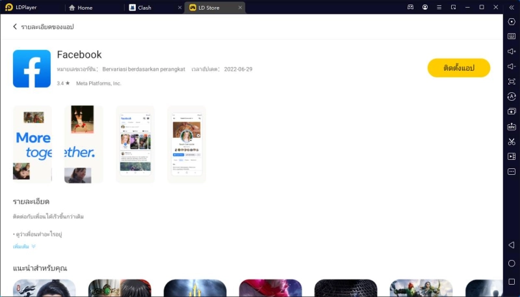Click the update date 2022-06-29

(238, 70)
